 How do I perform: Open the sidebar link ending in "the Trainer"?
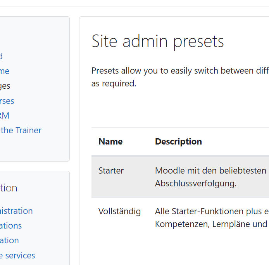[x=21, y=130]
